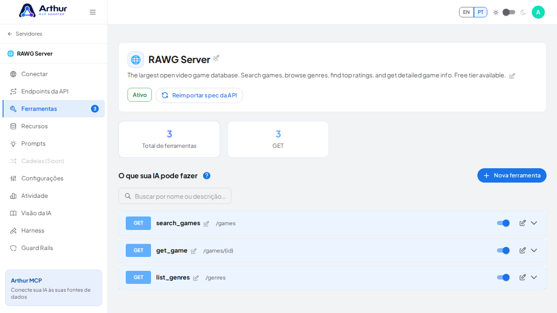The image size is (557, 313).
Task: Click the Arthur MCP Adapter logo
Action: click(43, 10)
